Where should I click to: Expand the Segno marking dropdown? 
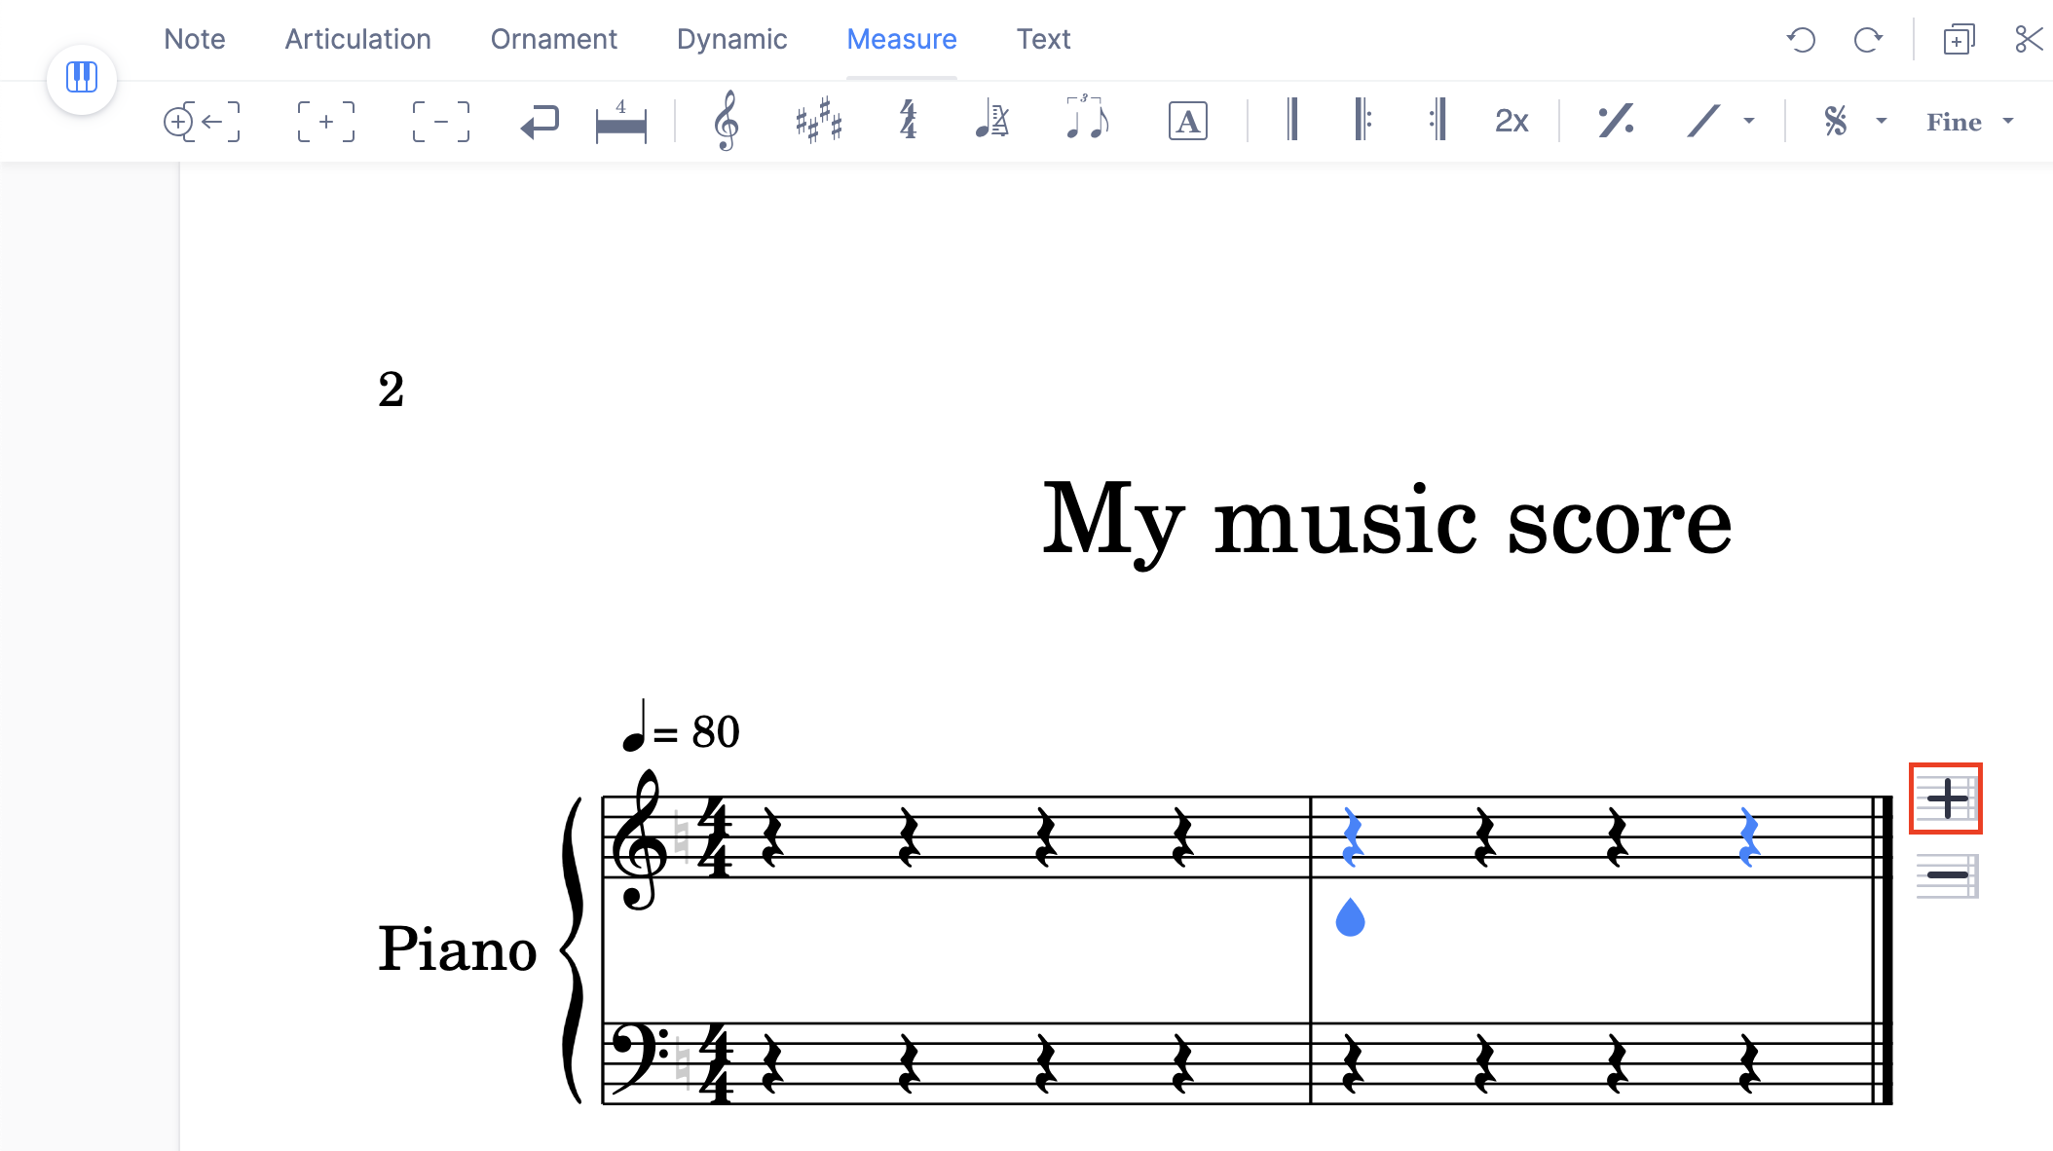click(x=1880, y=121)
